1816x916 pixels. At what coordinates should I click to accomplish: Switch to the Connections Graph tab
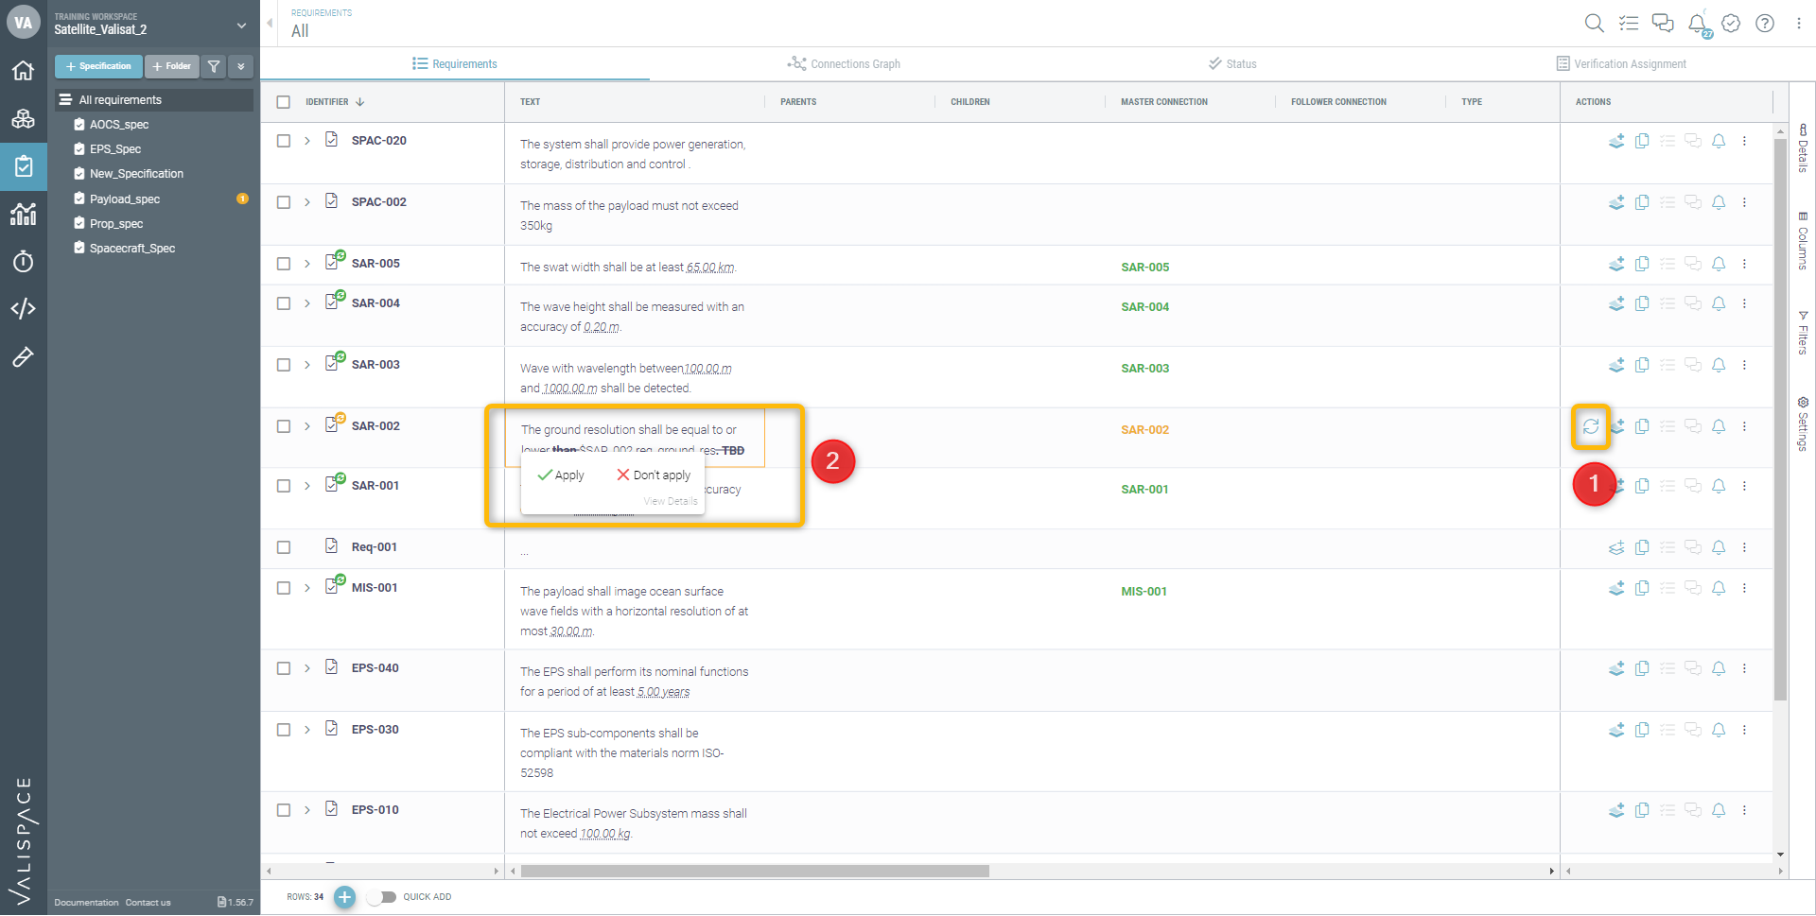tap(844, 64)
